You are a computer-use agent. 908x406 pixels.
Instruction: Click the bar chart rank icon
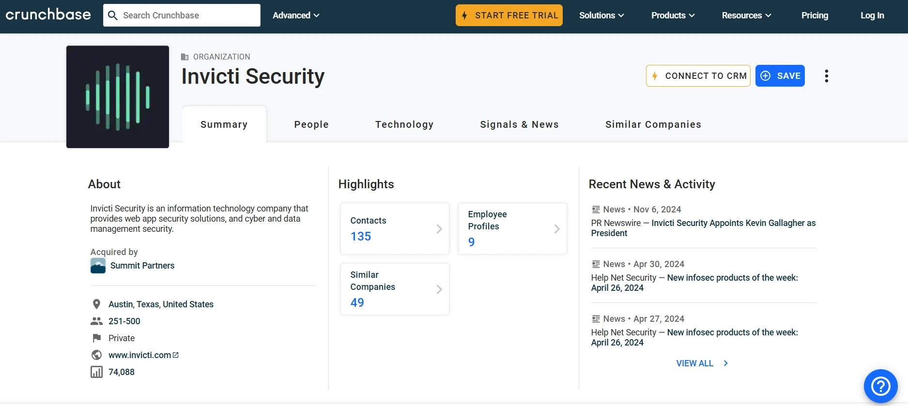tap(97, 372)
